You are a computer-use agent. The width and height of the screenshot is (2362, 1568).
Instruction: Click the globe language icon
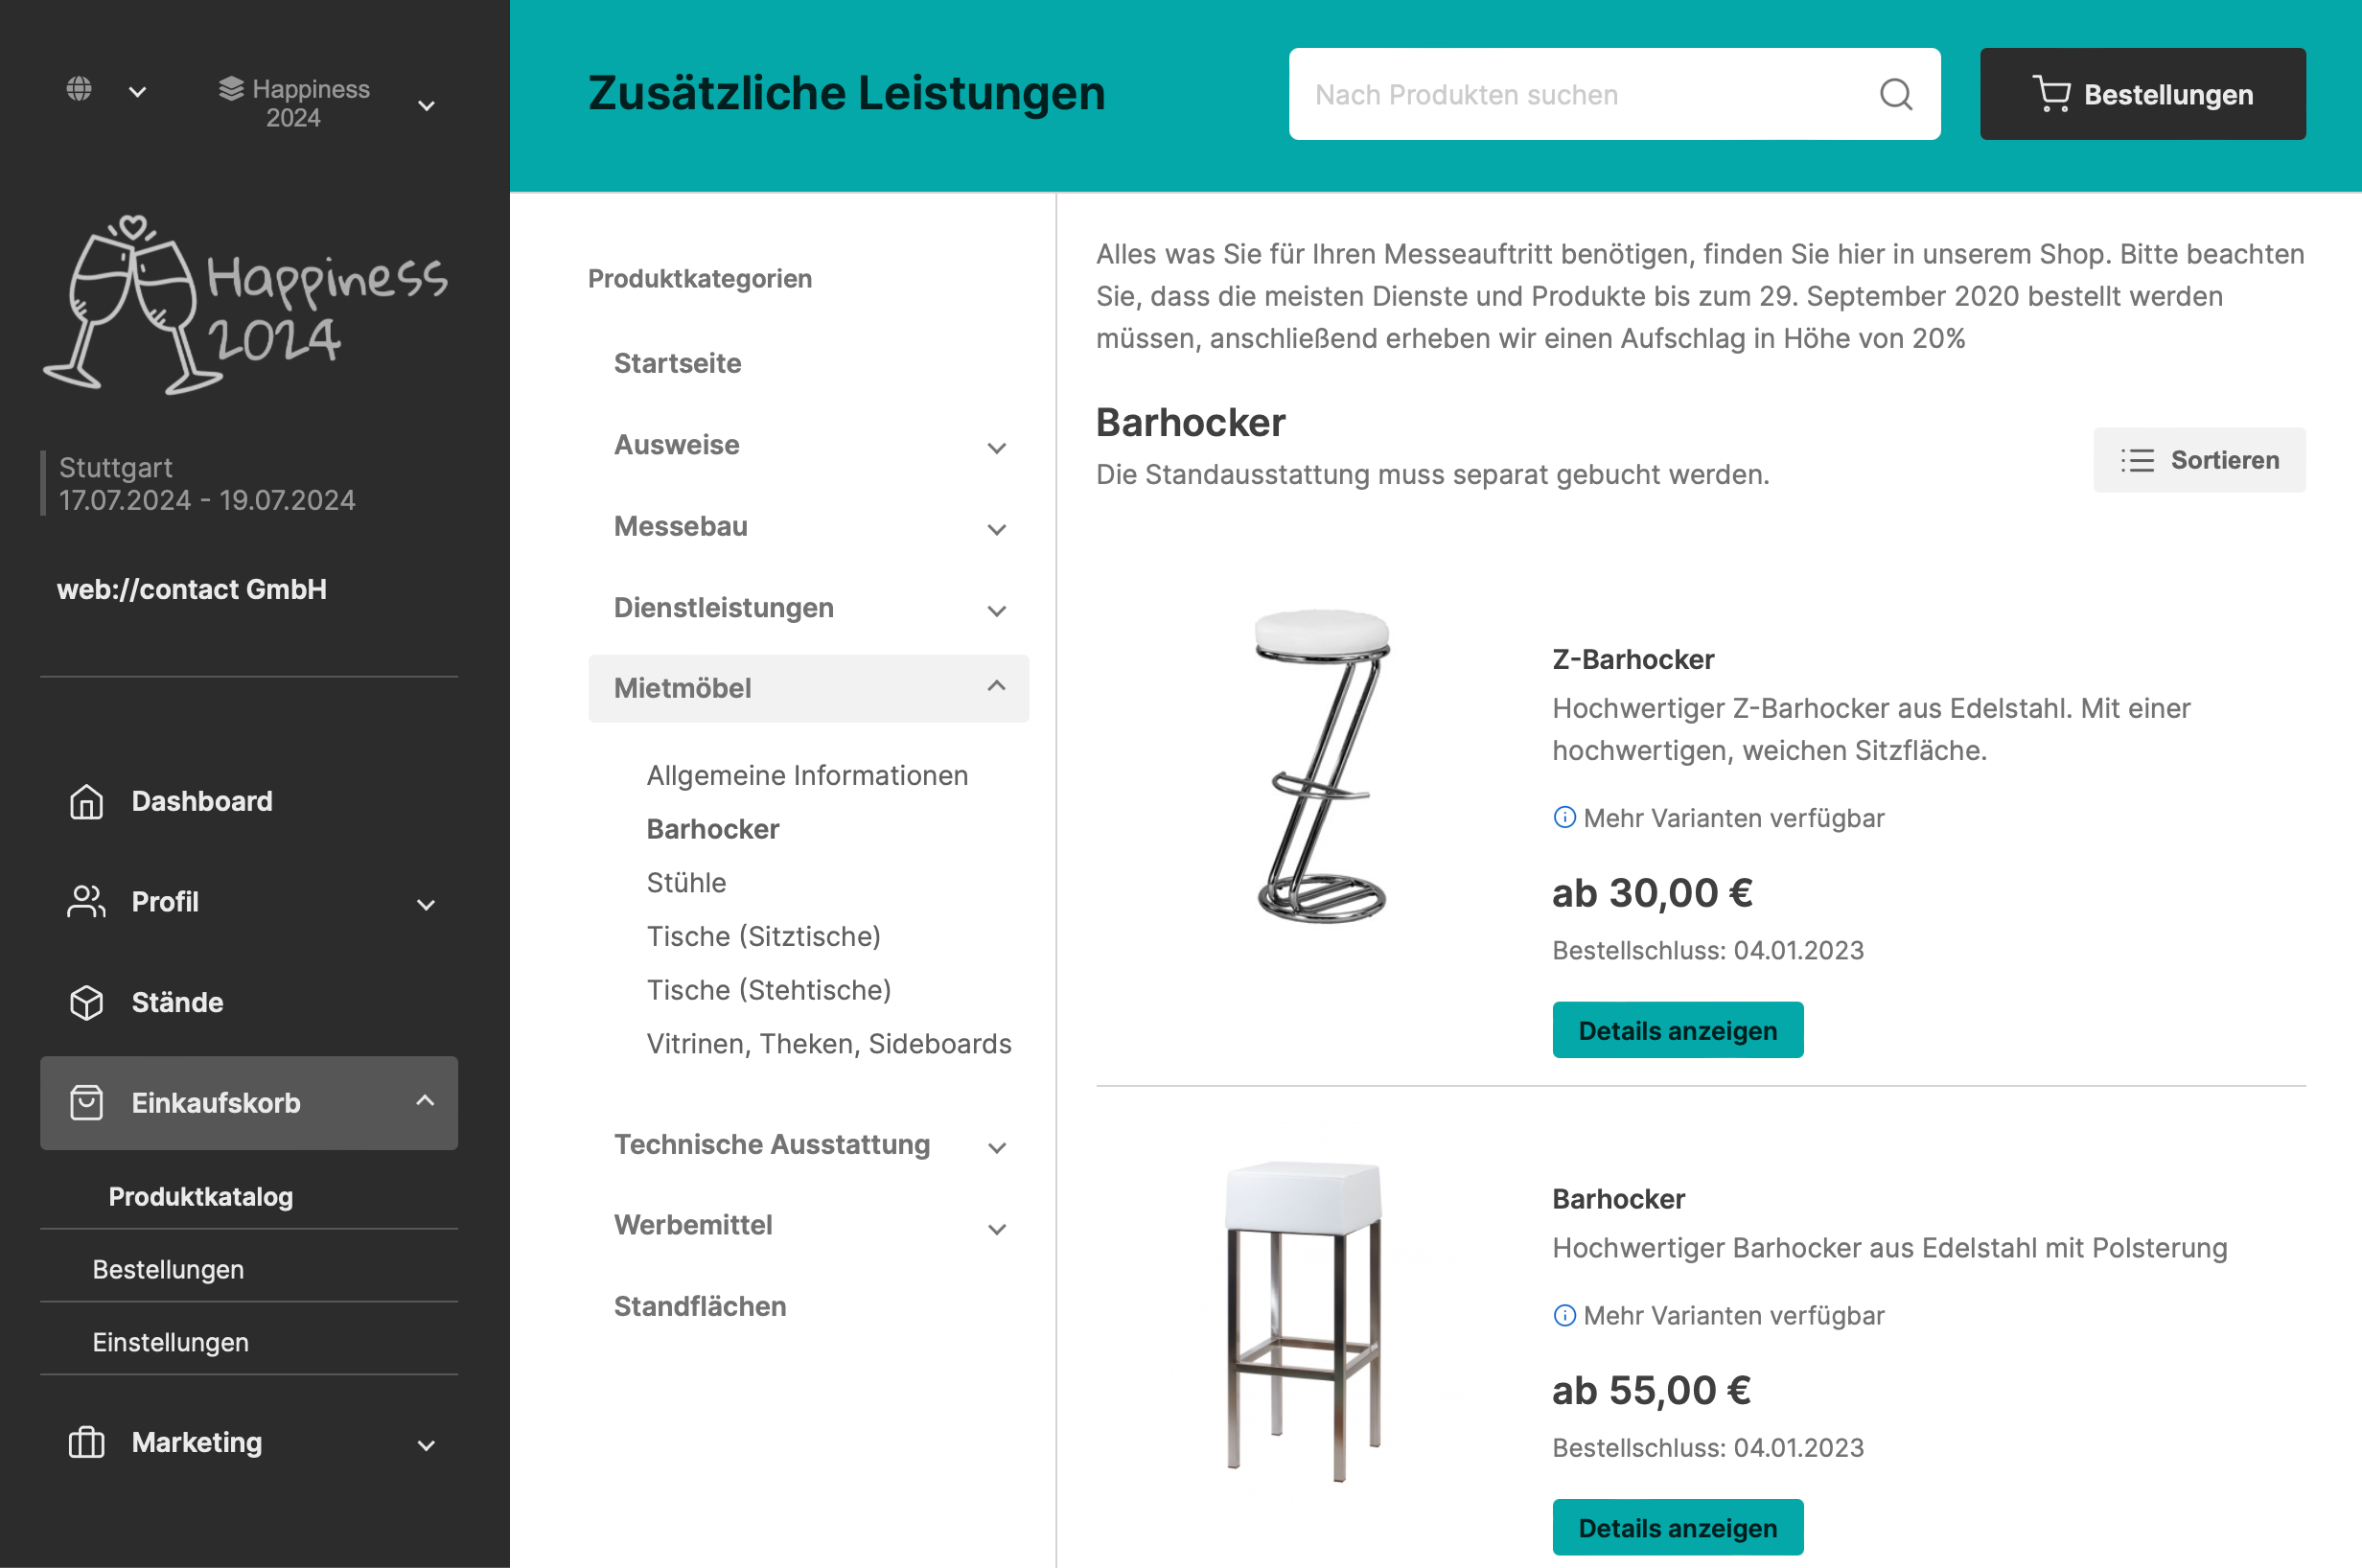point(79,90)
